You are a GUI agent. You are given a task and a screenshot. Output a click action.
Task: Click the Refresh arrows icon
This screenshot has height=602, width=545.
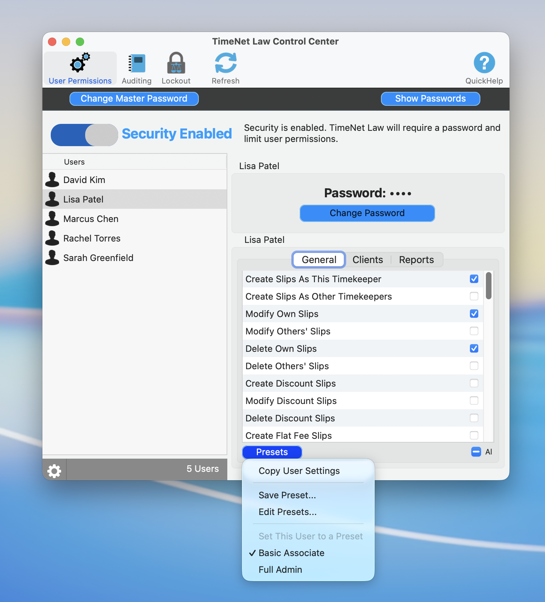226,63
